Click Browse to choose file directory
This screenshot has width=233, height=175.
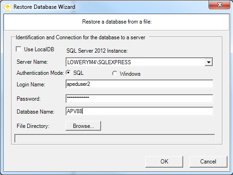83,126
